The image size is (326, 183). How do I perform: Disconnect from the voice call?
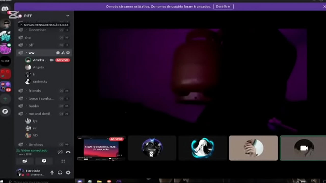tap(68, 152)
